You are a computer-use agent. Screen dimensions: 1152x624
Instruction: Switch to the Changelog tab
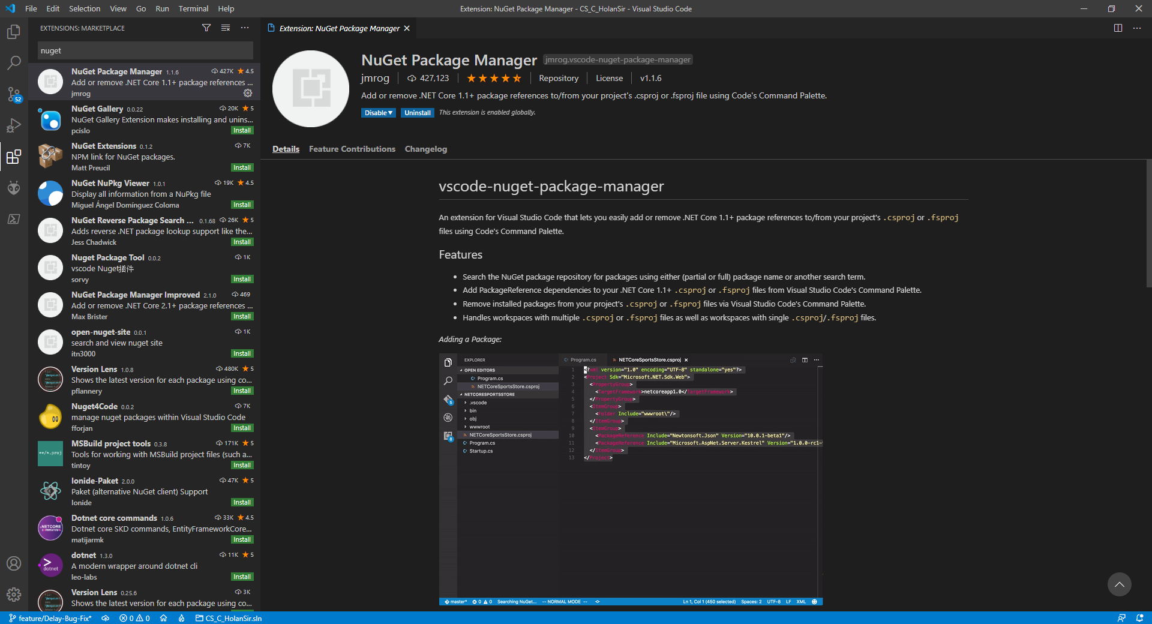coord(425,149)
